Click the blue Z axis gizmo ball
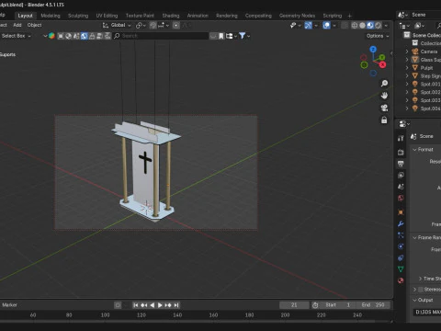 373,50
